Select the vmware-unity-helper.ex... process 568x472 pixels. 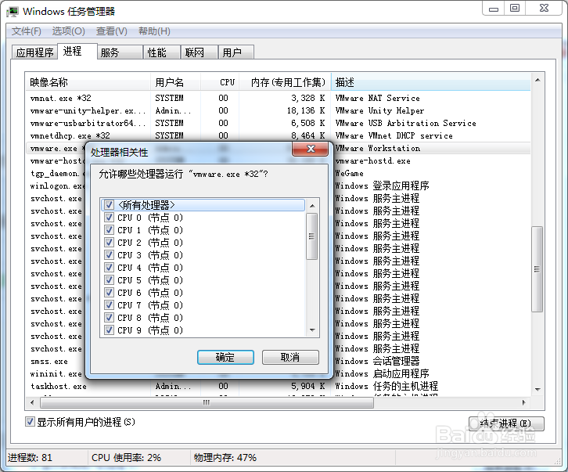click(x=278, y=110)
